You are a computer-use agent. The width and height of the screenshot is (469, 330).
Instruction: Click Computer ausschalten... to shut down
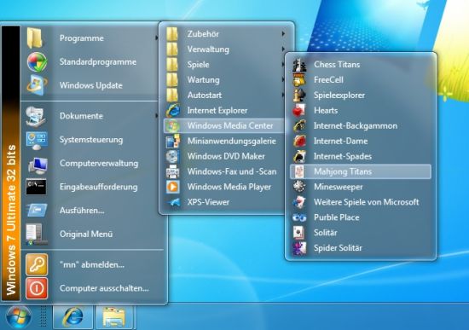[x=92, y=288]
